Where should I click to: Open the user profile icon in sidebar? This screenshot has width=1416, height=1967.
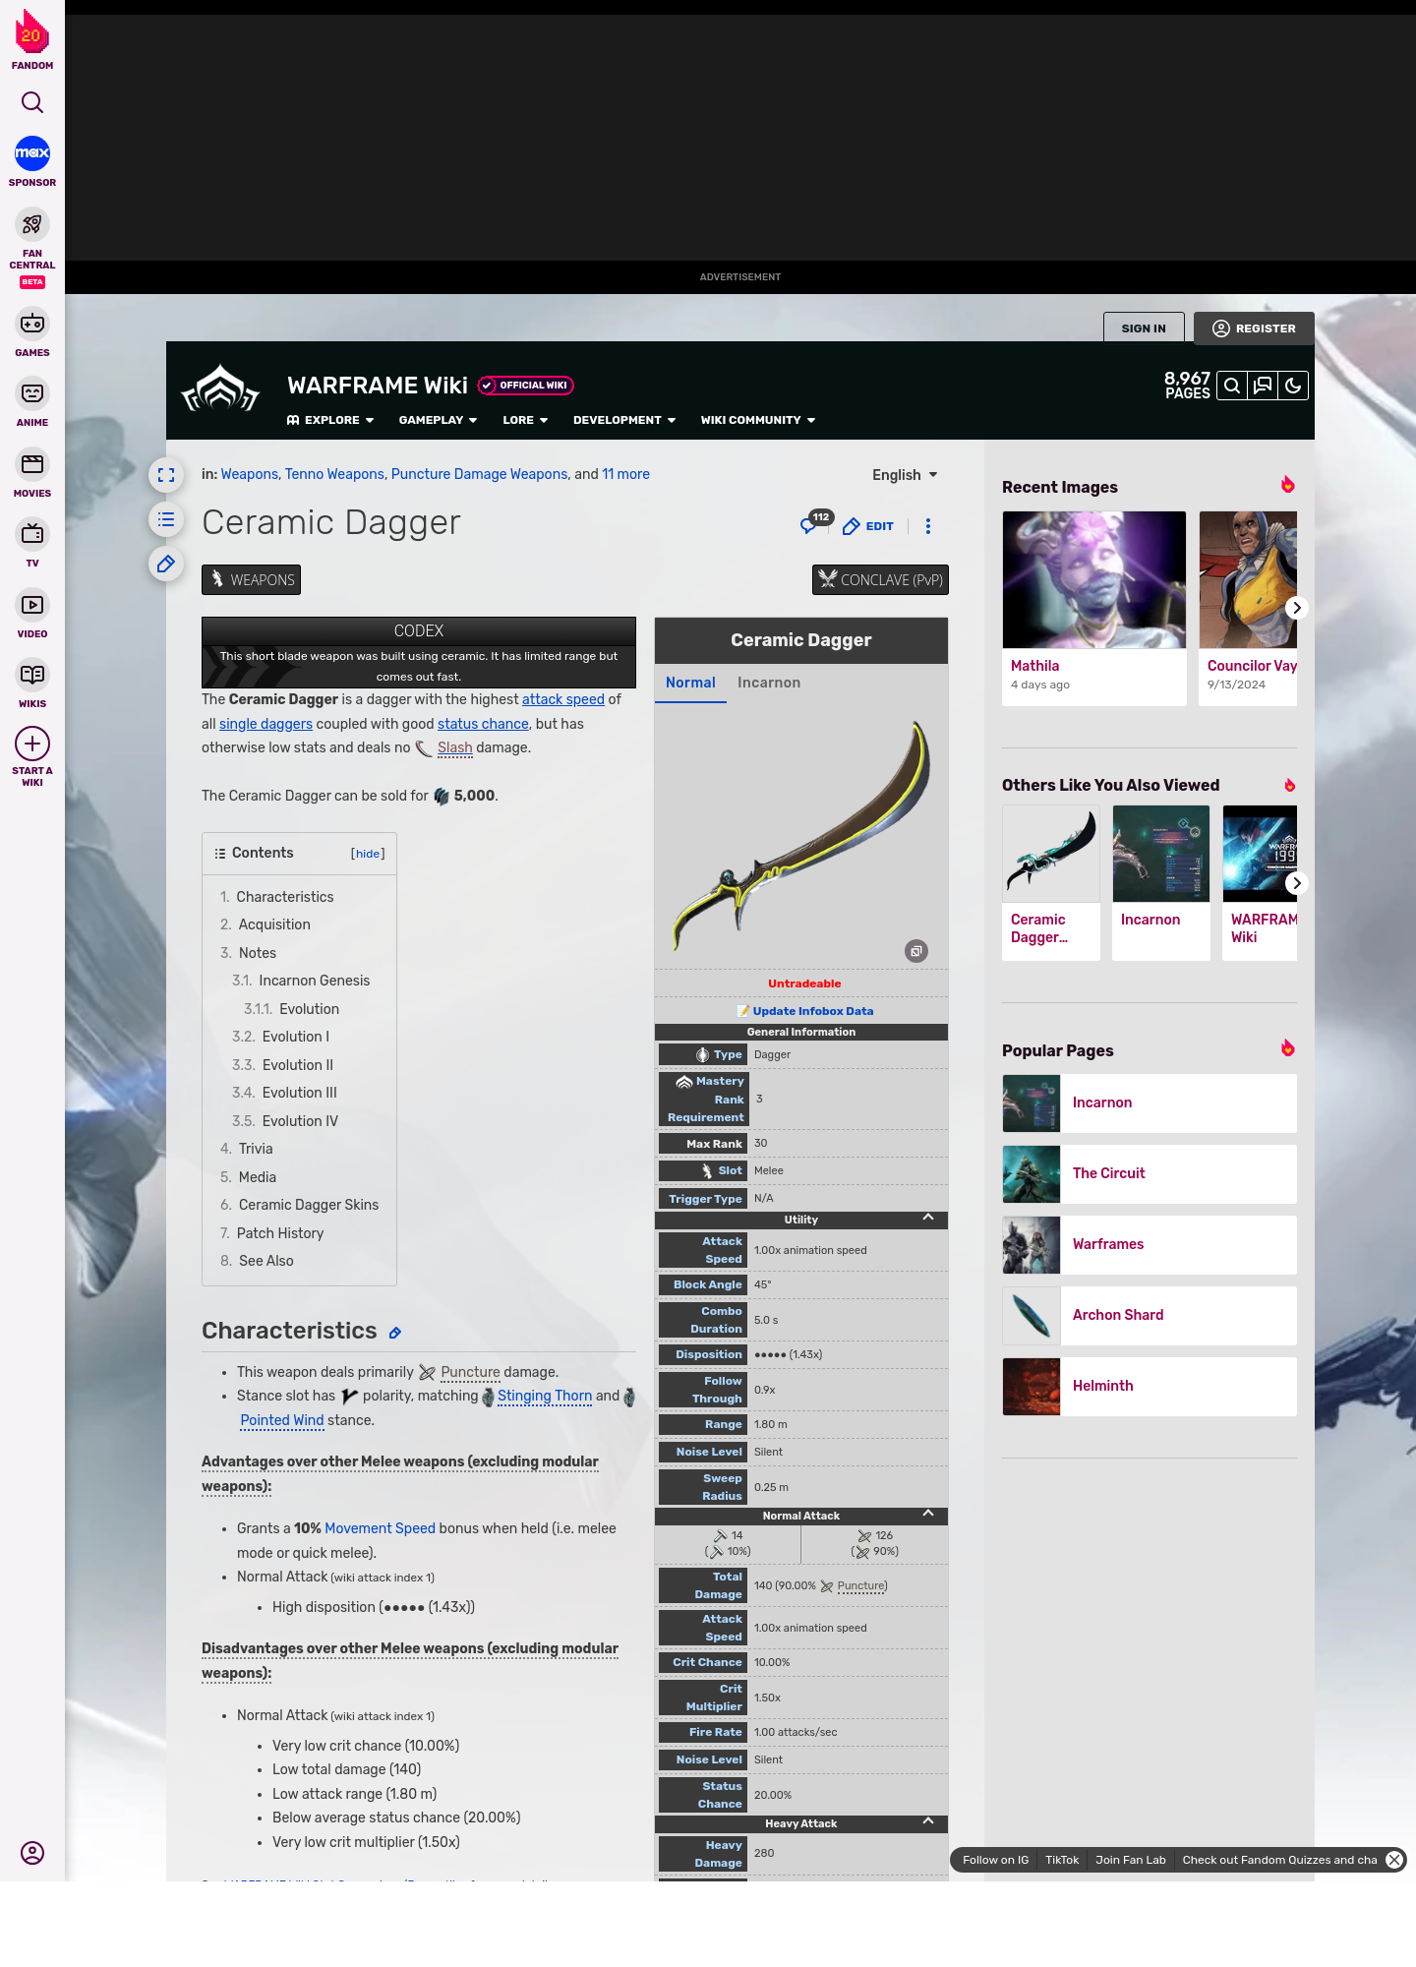coord(32,1853)
